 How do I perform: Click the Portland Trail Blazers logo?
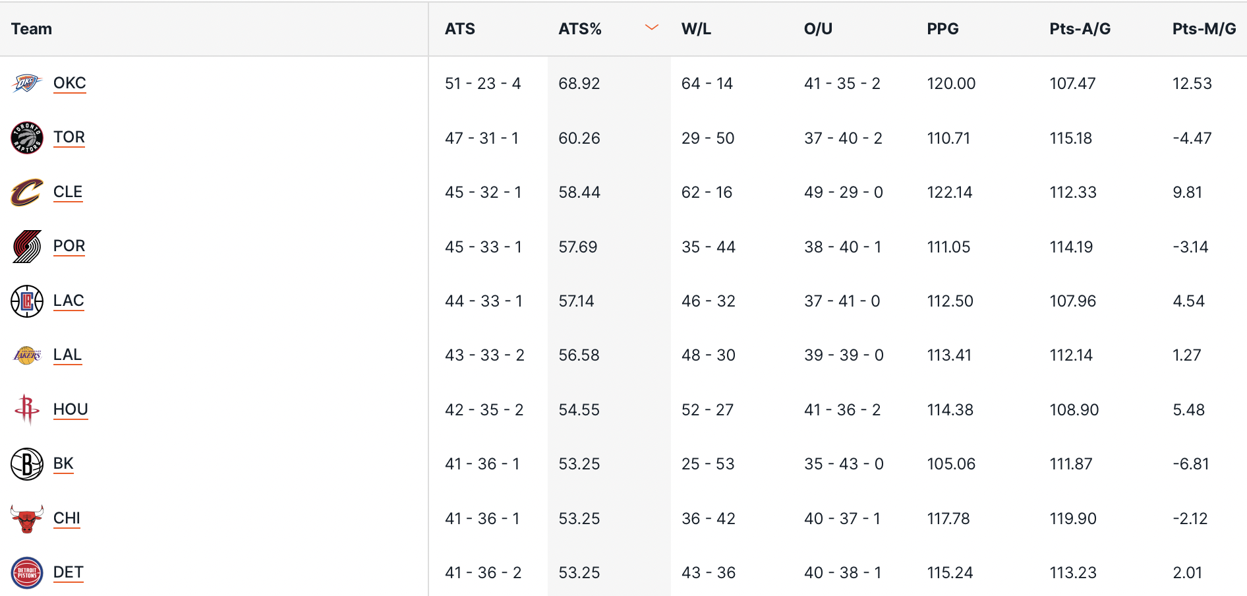(x=26, y=247)
